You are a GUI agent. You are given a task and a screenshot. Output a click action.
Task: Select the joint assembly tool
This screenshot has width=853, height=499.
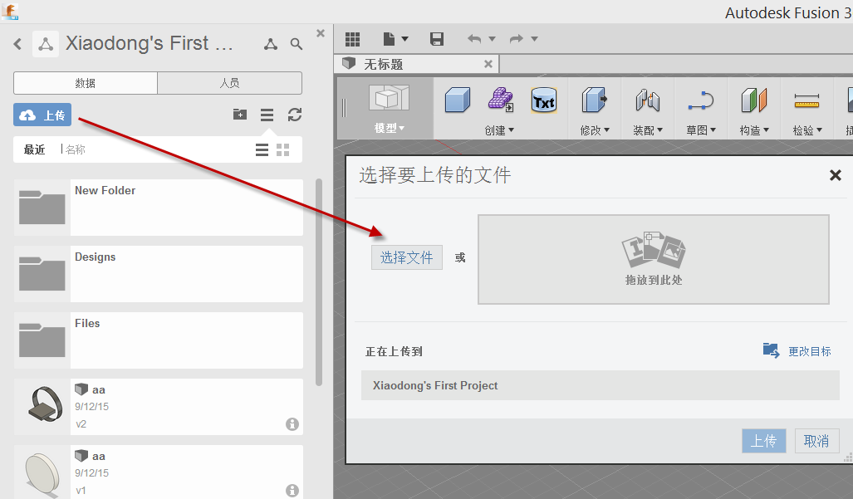coord(647,100)
